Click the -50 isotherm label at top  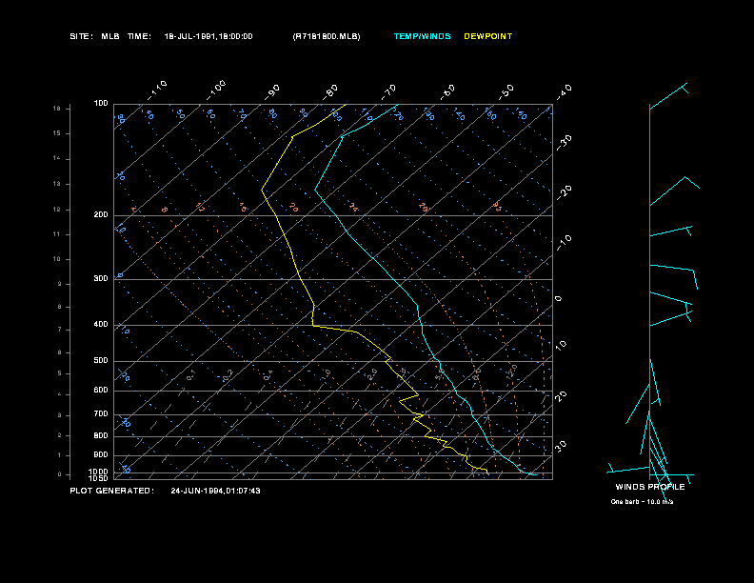coord(506,92)
